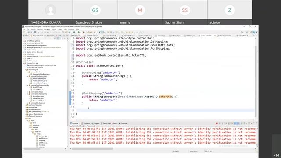The height and width of the screenshot is (158, 281).
Task: Open the Window menu
Action: pos(71,29)
